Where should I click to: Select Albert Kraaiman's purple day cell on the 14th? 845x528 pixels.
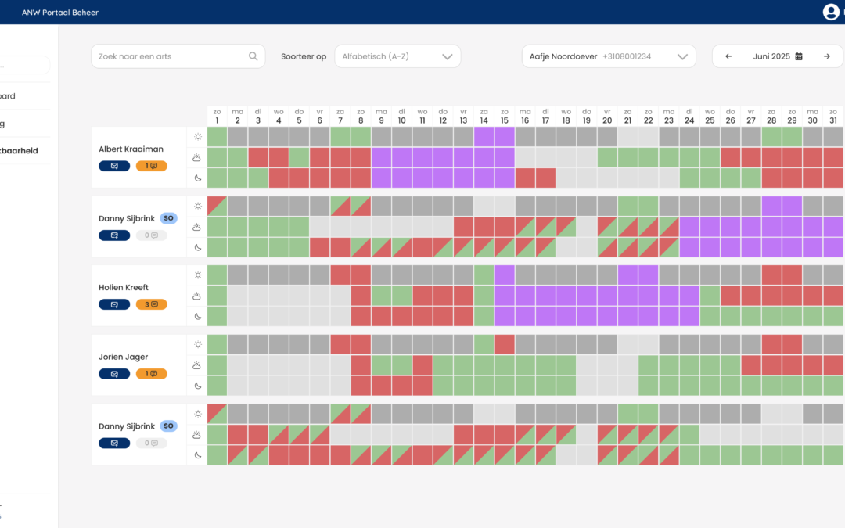coord(484,137)
